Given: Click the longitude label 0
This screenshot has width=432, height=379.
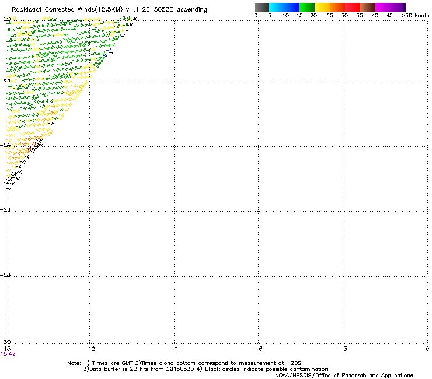Looking at the screenshot, I should click(x=427, y=349).
